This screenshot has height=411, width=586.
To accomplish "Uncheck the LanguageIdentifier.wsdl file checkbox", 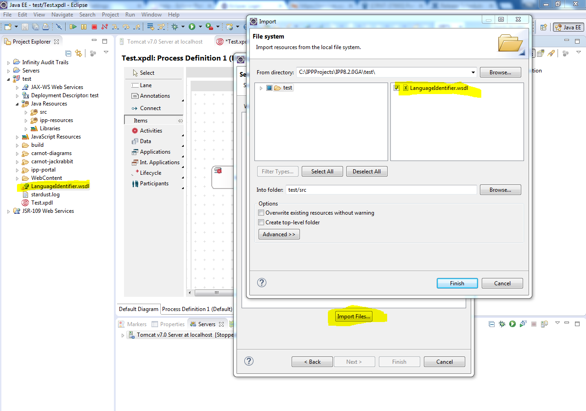I will pyautogui.click(x=397, y=88).
